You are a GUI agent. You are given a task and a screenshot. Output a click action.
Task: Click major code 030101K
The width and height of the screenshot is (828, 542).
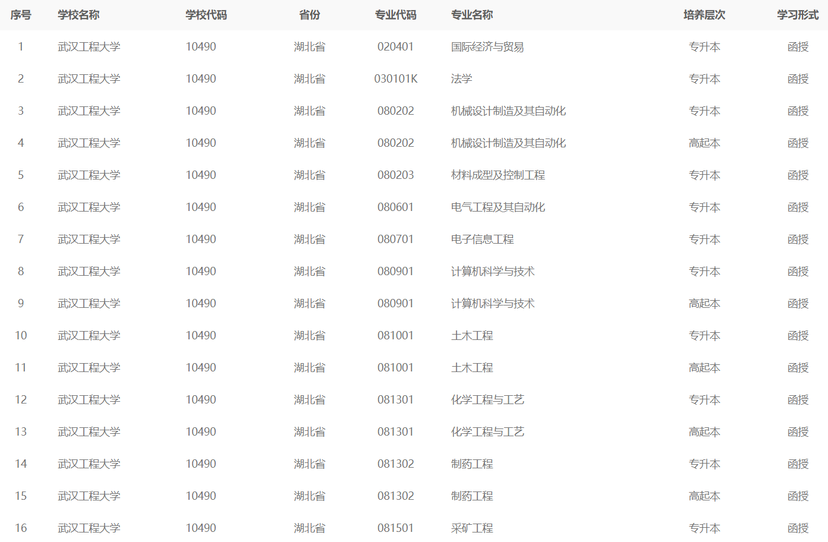click(x=396, y=79)
